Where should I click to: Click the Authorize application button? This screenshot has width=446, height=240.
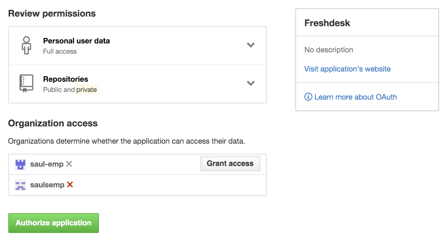click(x=54, y=223)
